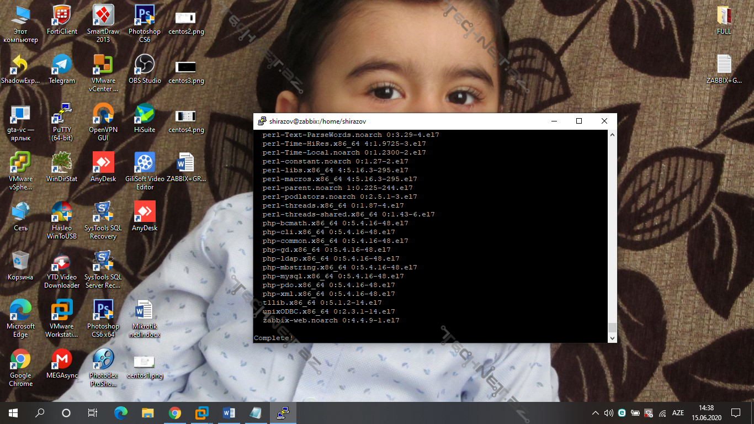This screenshot has width=754, height=424.
Task: Select the OBS Studio desktop icon
Action: click(145, 65)
